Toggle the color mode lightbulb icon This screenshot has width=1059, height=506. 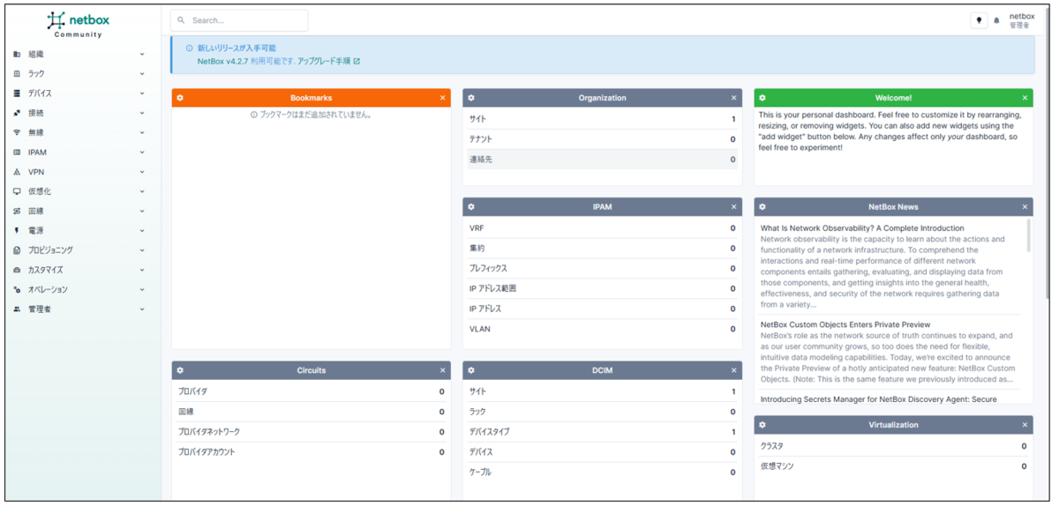point(979,20)
